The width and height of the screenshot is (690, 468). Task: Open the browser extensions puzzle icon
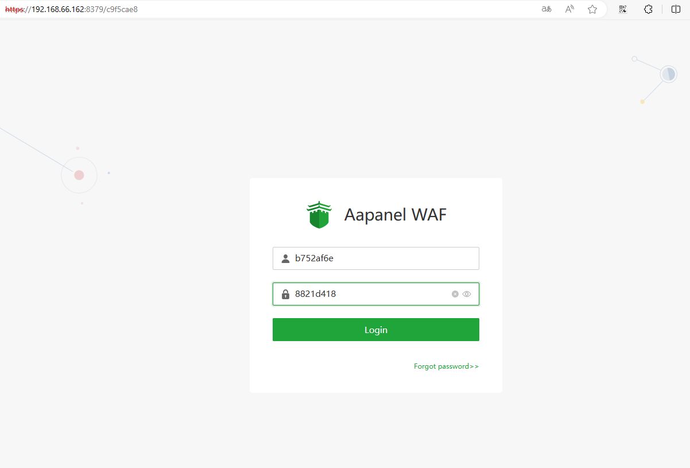(648, 9)
